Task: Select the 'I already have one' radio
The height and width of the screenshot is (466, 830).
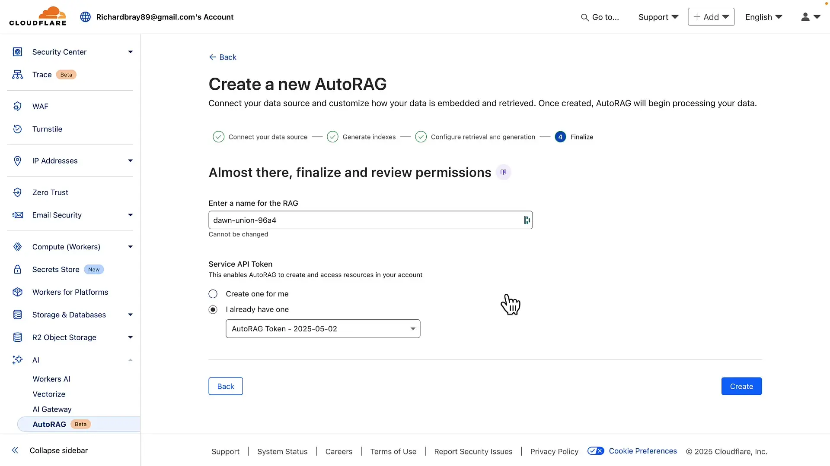Action: point(213,309)
